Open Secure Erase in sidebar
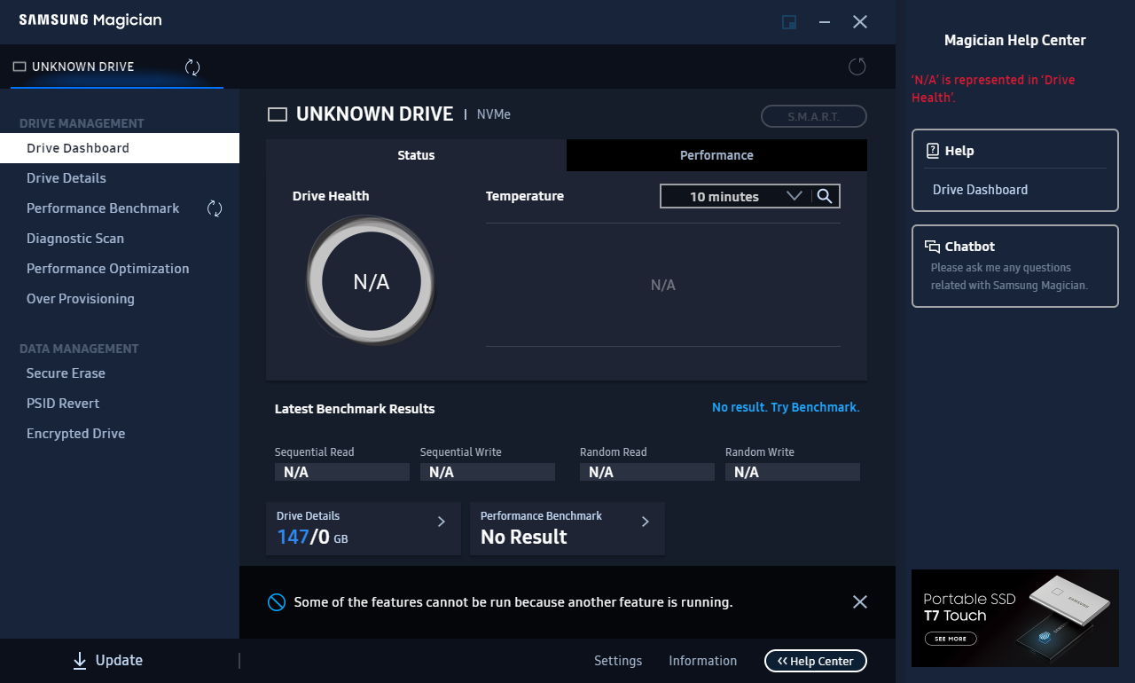This screenshot has width=1135, height=683. pyautogui.click(x=120, y=373)
